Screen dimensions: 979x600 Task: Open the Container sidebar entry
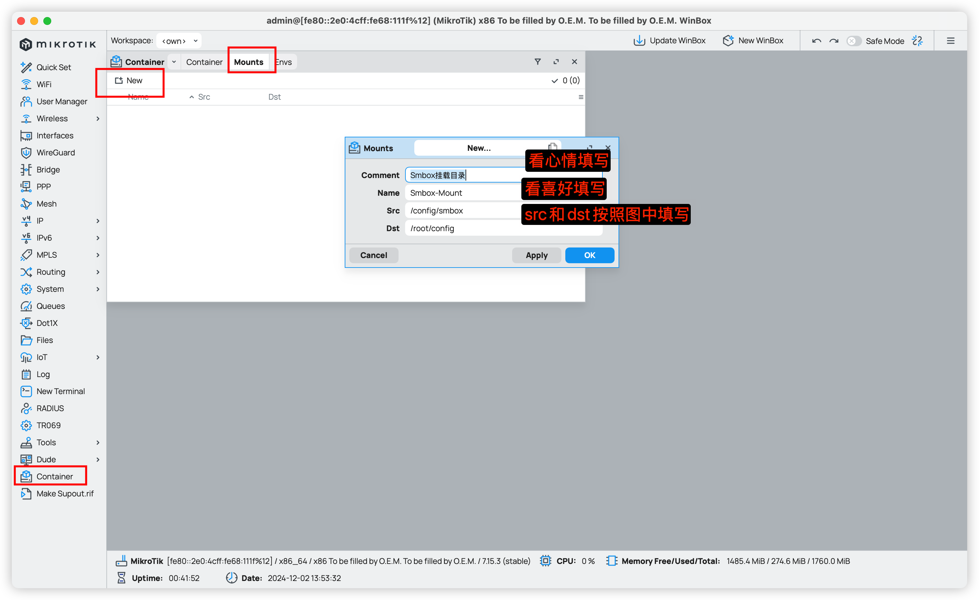[54, 476]
